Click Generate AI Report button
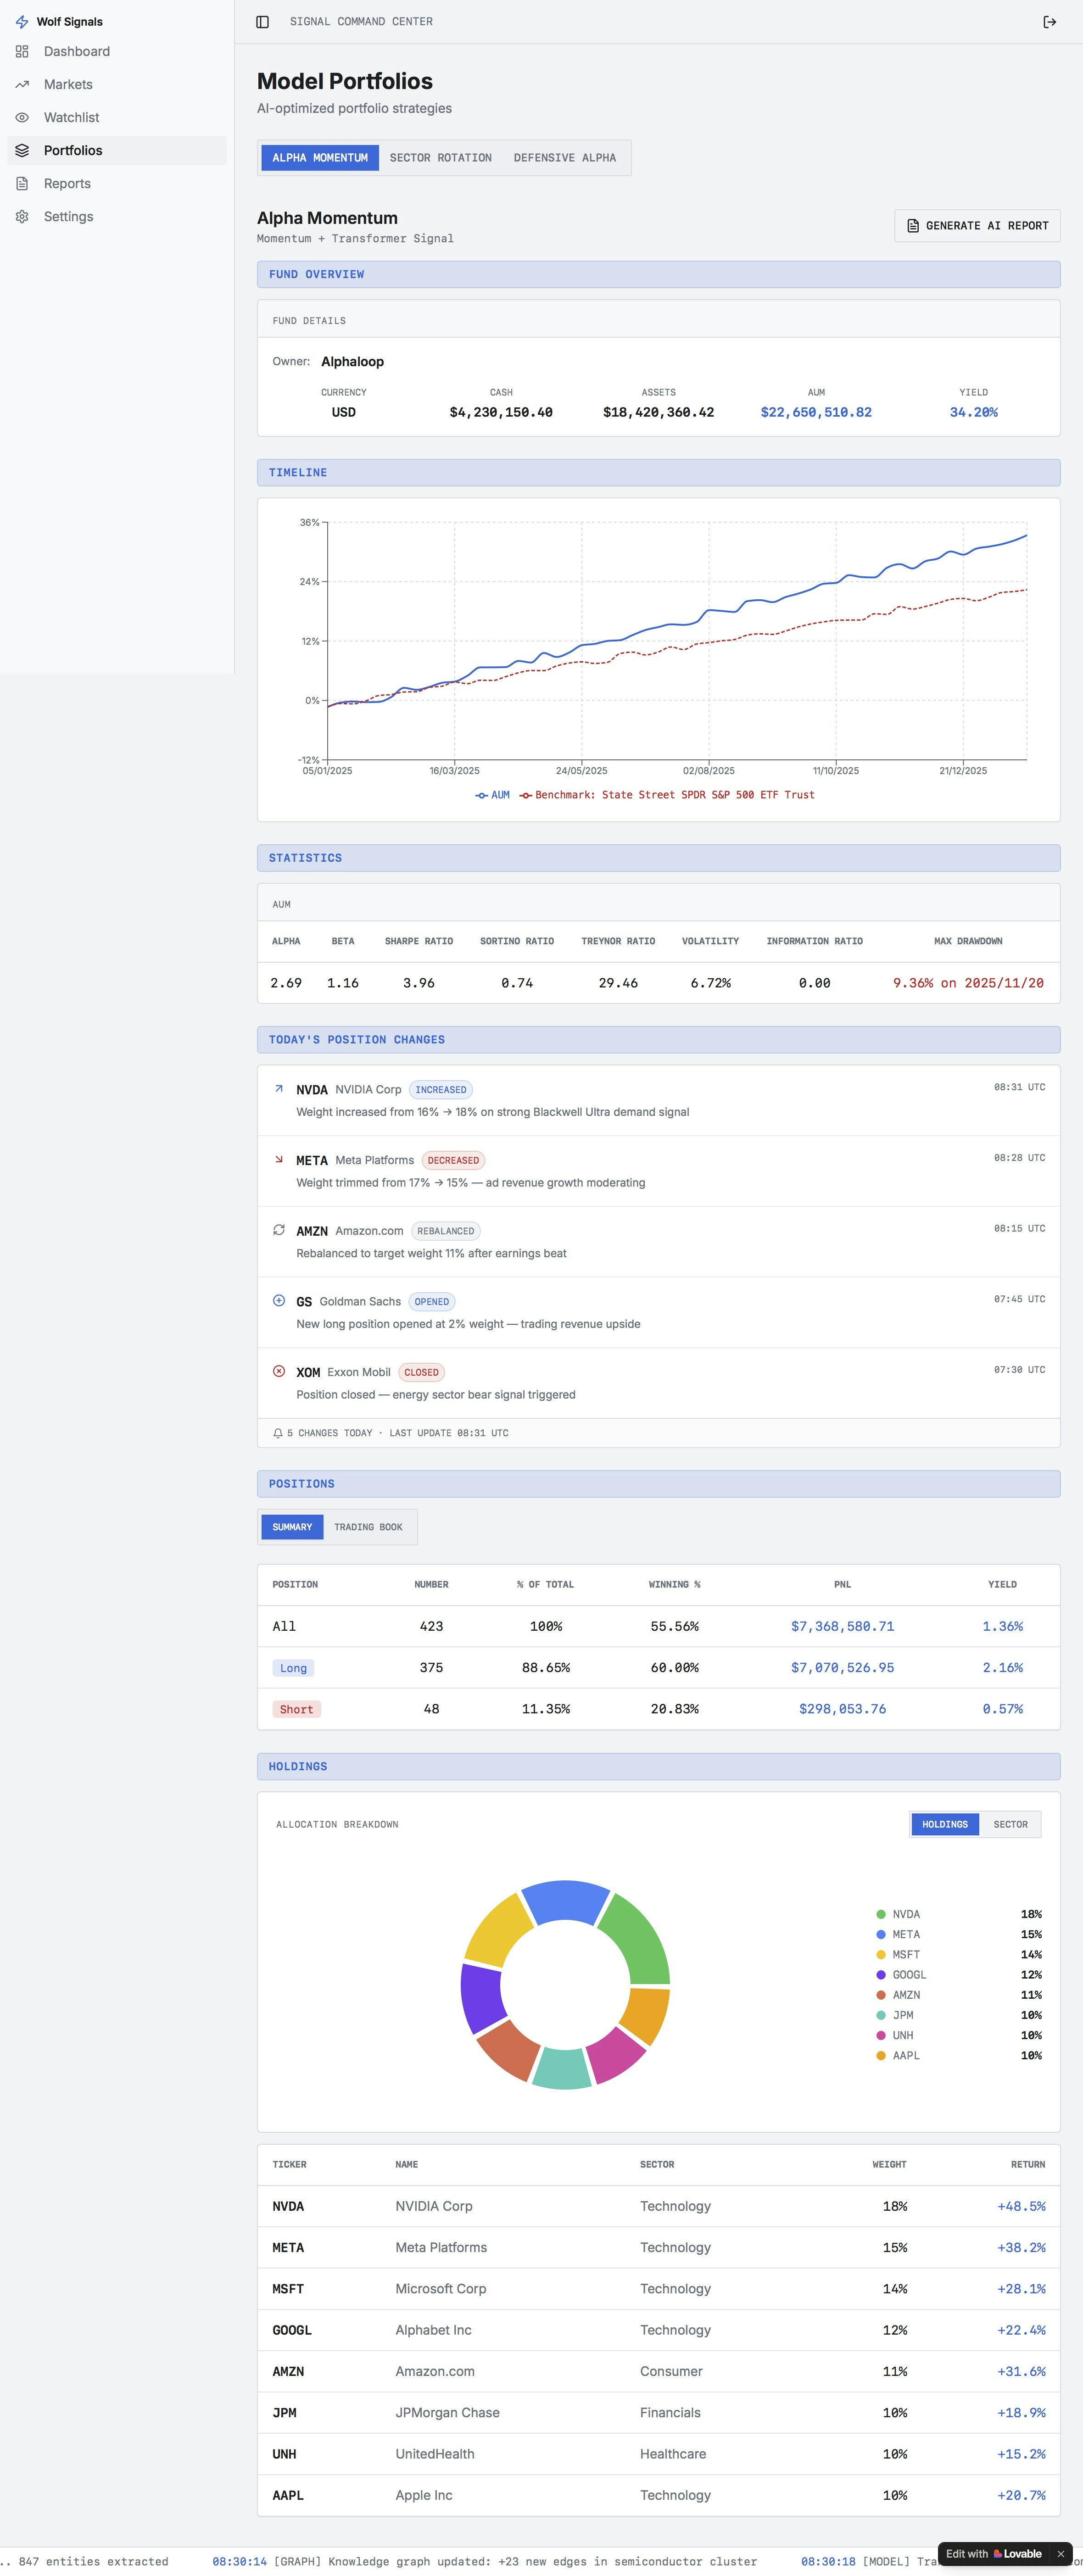The image size is (1083, 2576). click(977, 226)
